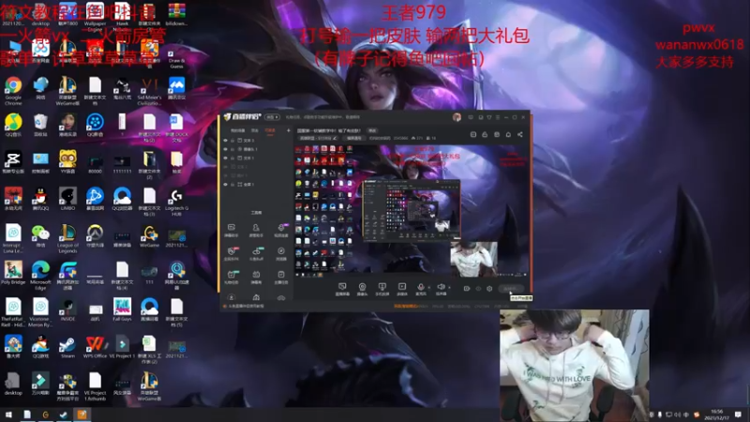This screenshot has height=422, width=750.
Task: Select the Steam desktop shortcut
Action: (67, 347)
